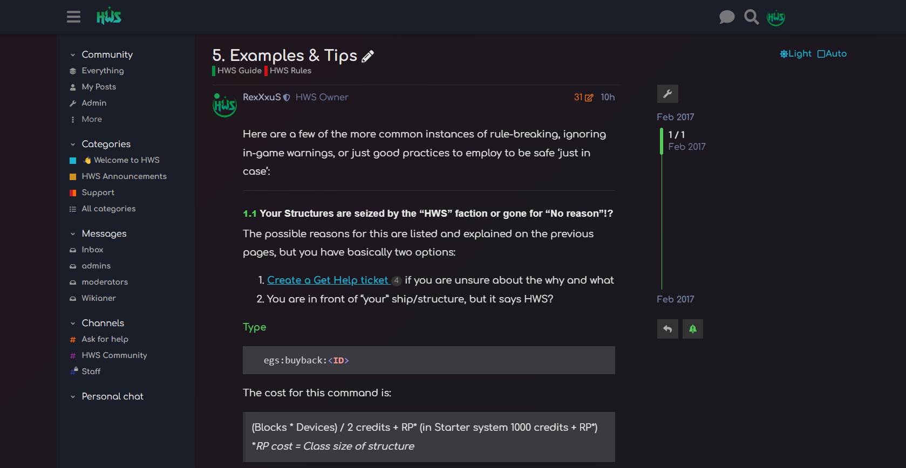
Task: Open the Create a Get Help ticket link
Action: pos(328,280)
